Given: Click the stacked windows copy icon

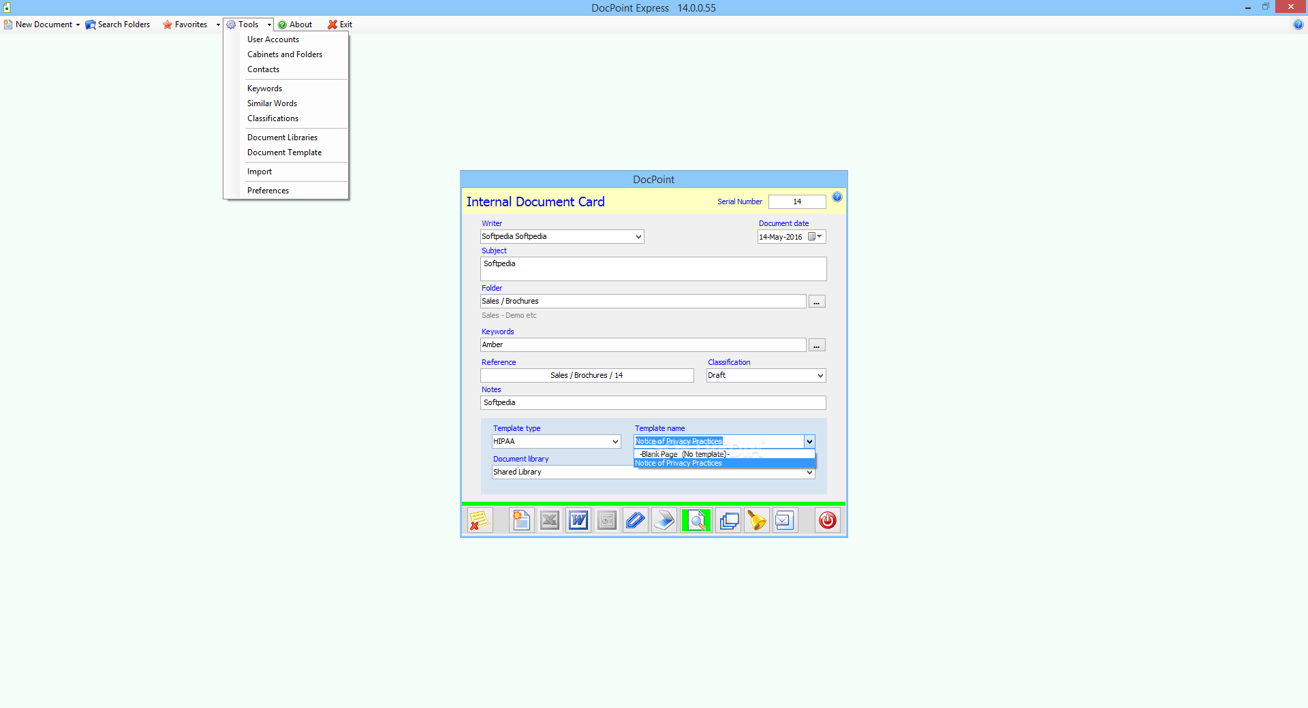Looking at the screenshot, I should tap(729, 521).
